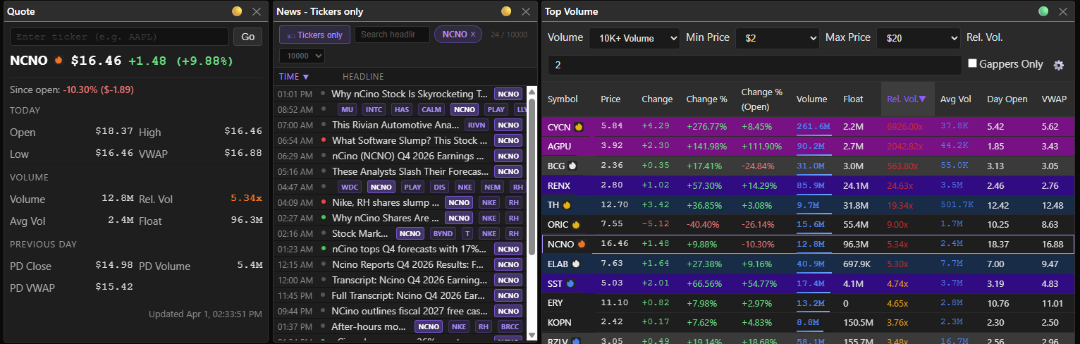This screenshot has width=1080, height=344.
Task: Click the yellow link dot in News panel
Action: (506, 11)
